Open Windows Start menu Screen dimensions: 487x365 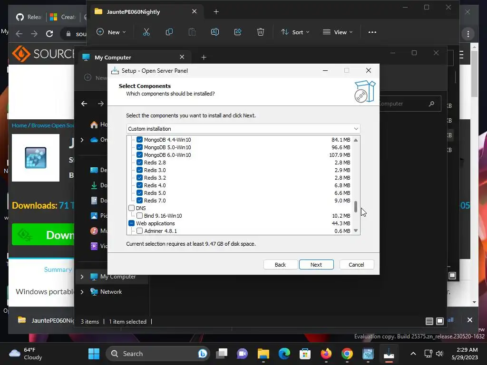tap(94, 354)
